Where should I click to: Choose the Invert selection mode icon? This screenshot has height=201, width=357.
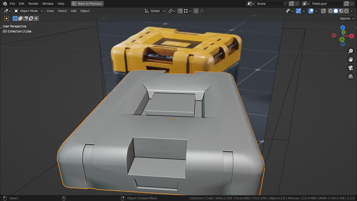point(31,18)
